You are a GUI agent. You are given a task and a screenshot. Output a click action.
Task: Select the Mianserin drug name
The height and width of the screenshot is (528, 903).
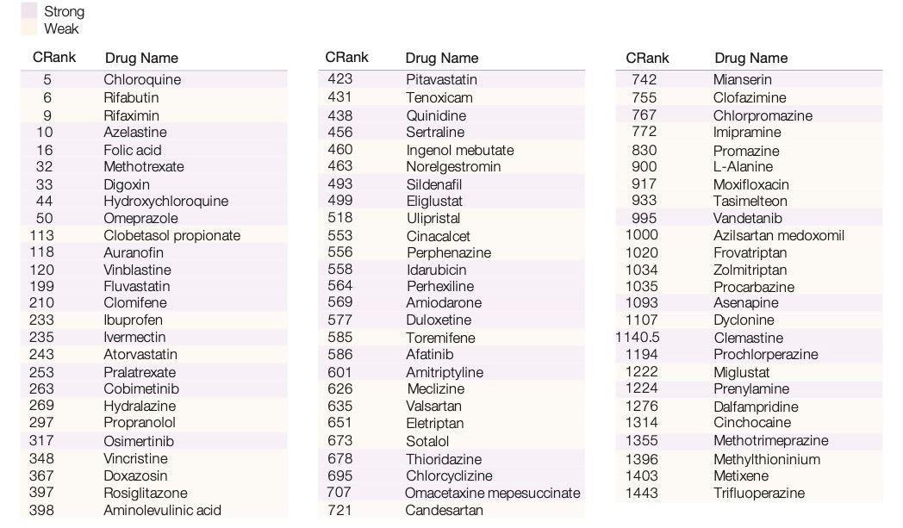(x=742, y=79)
